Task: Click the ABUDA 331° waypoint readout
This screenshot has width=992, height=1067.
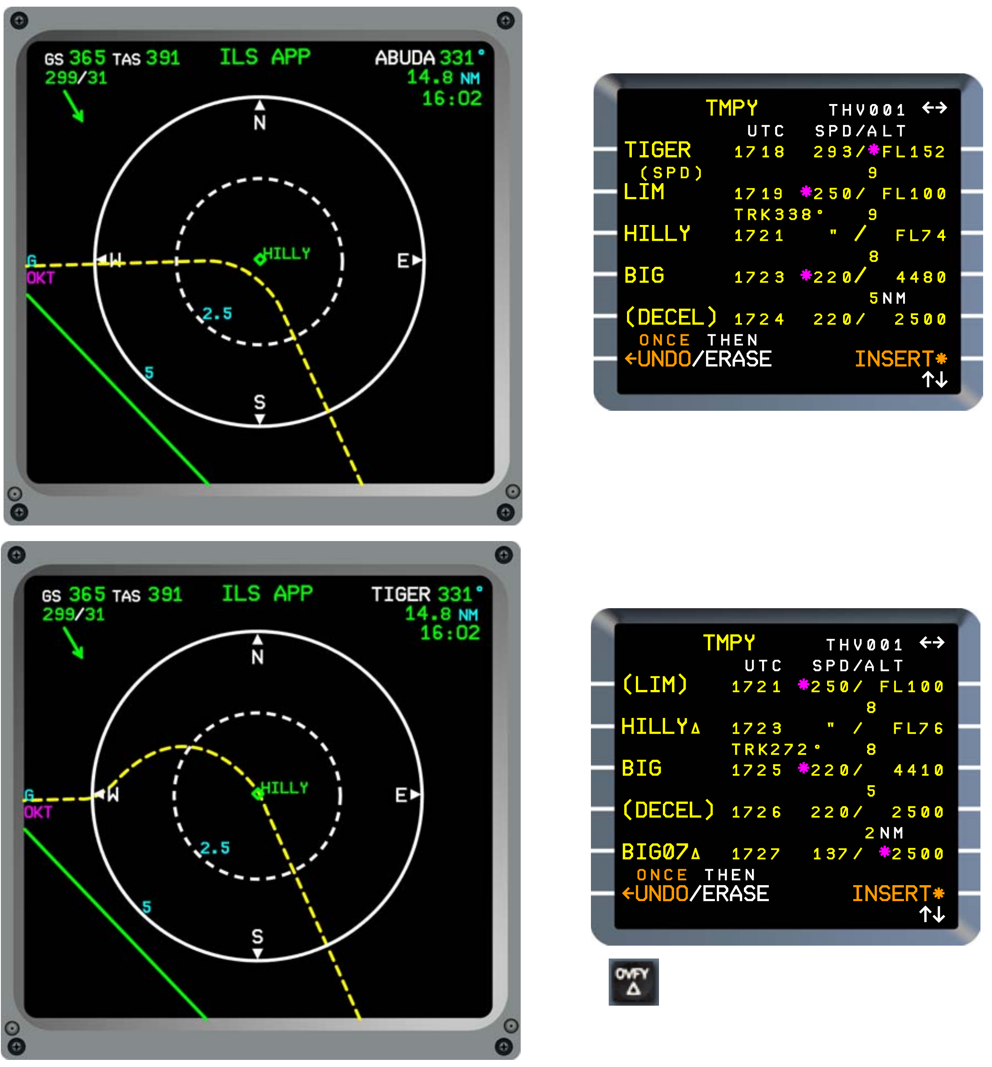Action: 430,57
